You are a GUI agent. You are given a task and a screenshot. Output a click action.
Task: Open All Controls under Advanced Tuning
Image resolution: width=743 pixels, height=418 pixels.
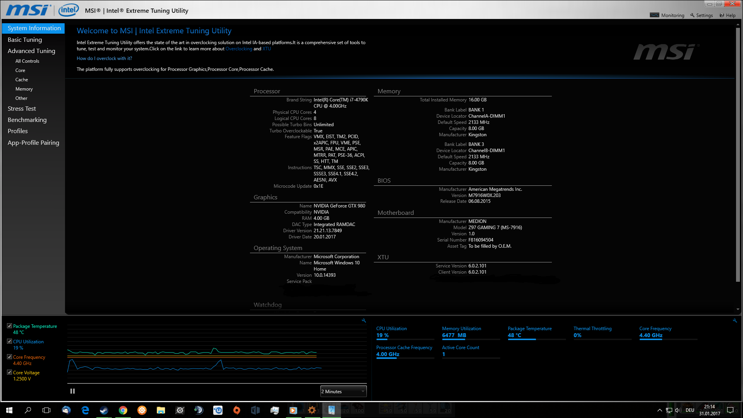[27, 61]
